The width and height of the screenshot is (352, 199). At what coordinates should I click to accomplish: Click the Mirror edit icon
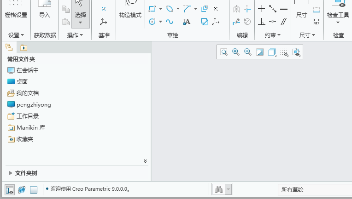click(x=237, y=9)
